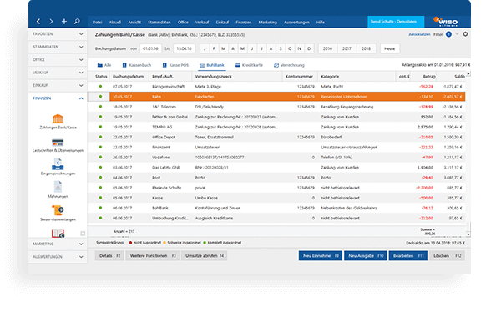
Task: Go forward with the right arrow icon
Action: (51, 22)
